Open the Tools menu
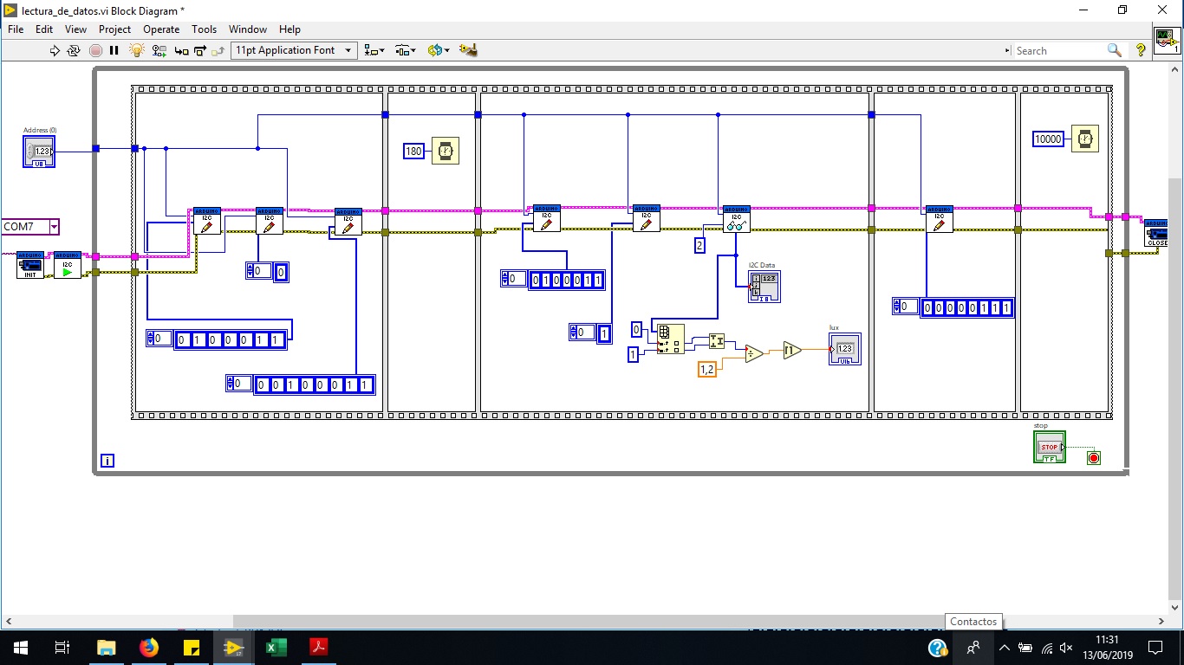This screenshot has height=665, width=1184. 204,29
